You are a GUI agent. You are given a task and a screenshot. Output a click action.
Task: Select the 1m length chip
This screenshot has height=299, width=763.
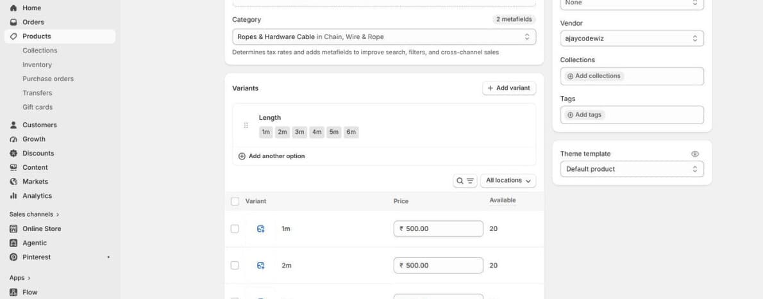[265, 133]
